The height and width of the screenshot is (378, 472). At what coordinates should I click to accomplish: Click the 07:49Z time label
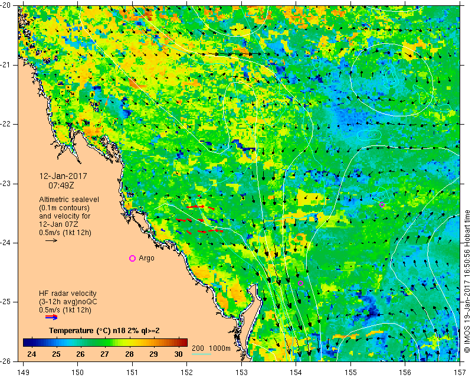[x=61, y=185]
